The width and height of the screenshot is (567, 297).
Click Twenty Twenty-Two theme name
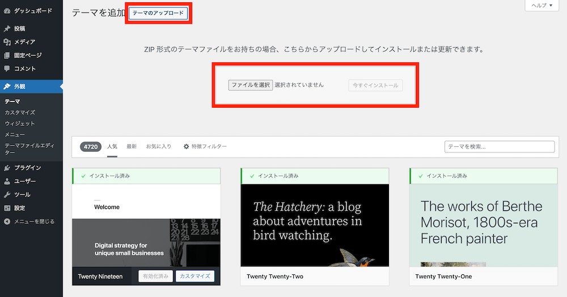coord(275,277)
